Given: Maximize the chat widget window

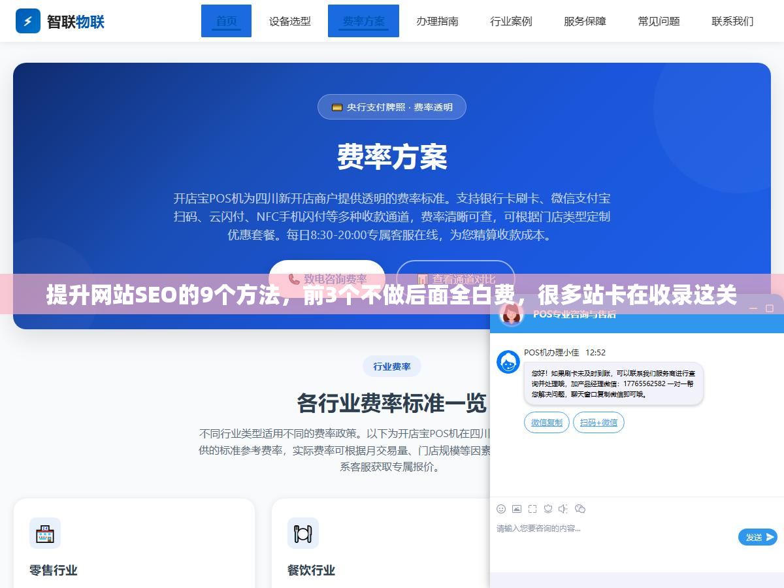Looking at the screenshot, I should tap(770, 308).
